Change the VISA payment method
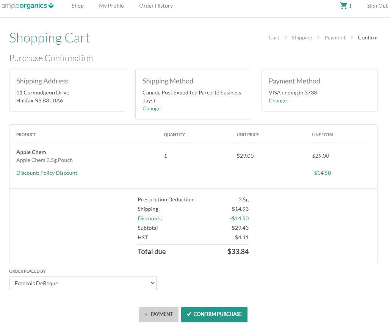The height and width of the screenshot is (325, 390). (x=278, y=100)
